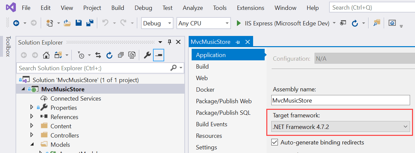Viewport: 415px width, 153px height.
Task: Click the Undo arrow icon
Action: point(105,23)
